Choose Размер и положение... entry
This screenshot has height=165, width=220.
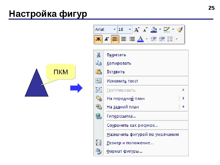click(x=141, y=143)
